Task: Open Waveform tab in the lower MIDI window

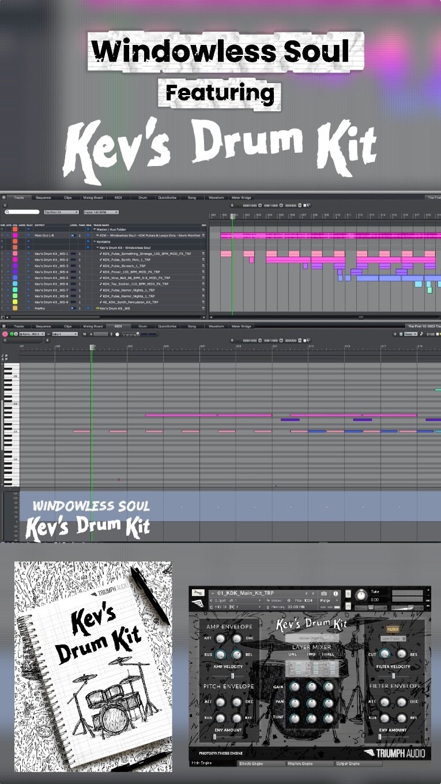Action: (x=216, y=326)
